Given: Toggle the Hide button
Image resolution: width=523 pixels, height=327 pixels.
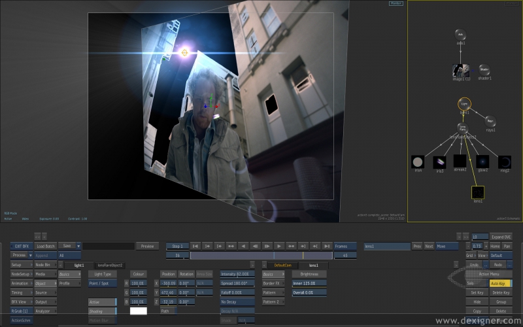Looking at the screenshot, I should [477, 302].
